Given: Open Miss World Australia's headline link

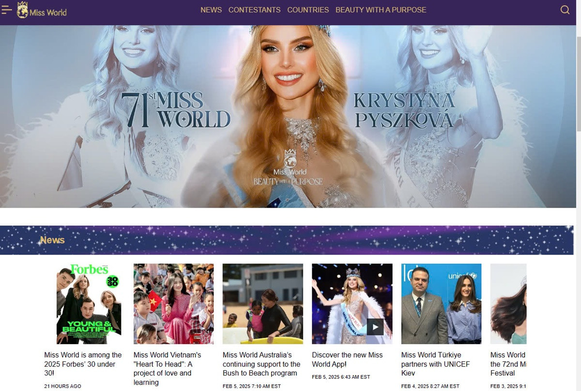Looking at the screenshot, I should click(x=261, y=364).
